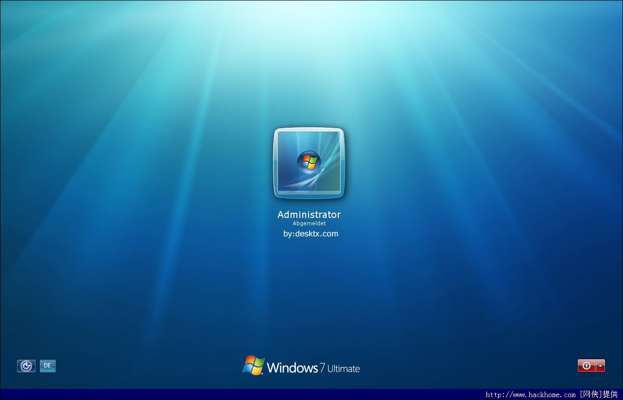The width and height of the screenshot is (623, 400).
Task: Switch keyboard layout via DE button
Action: (48, 366)
